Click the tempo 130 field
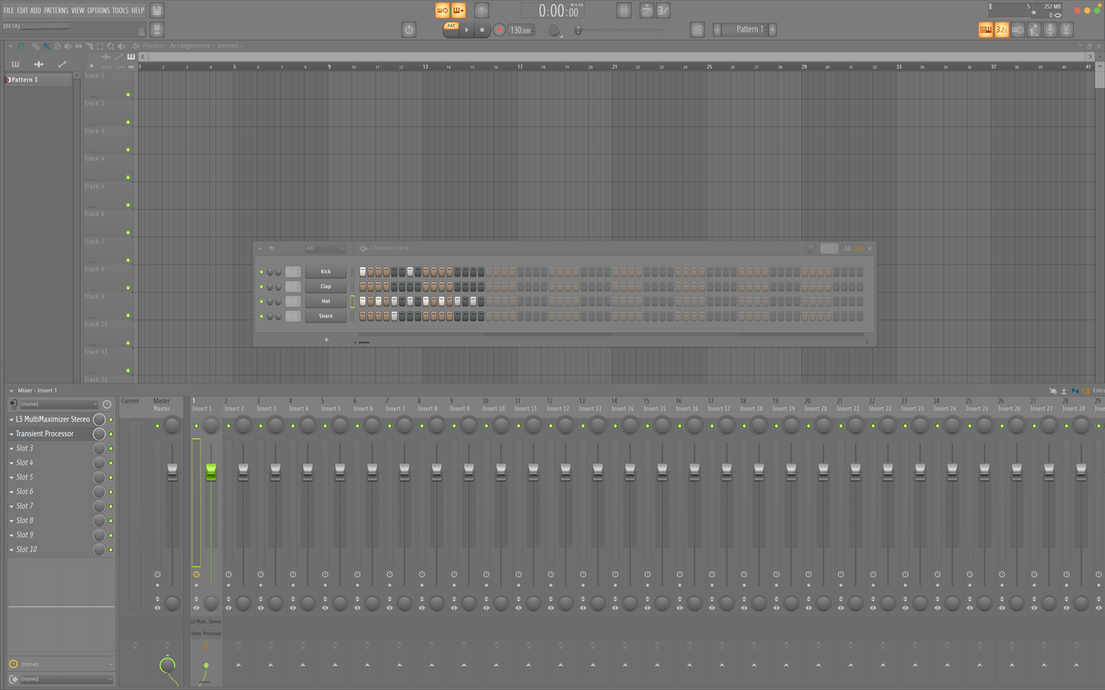Screen dimensions: 1105x690 tap(521, 30)
